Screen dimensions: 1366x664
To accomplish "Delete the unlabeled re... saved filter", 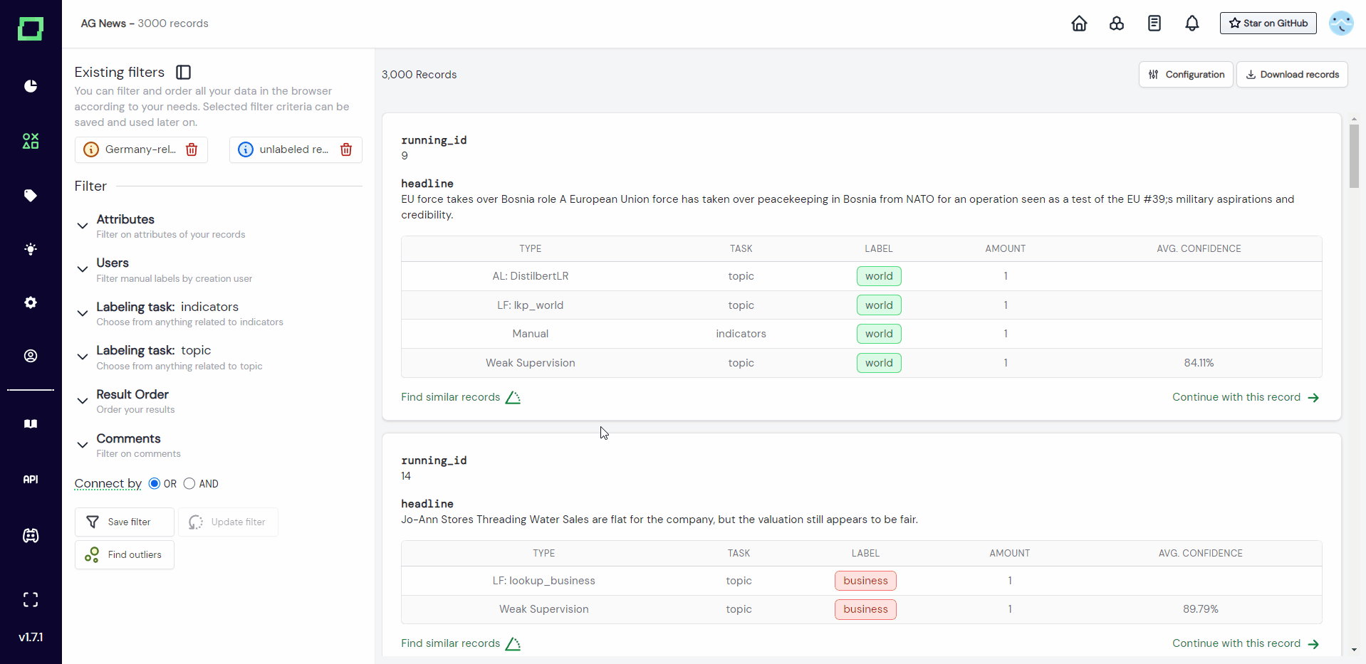I will [346, 149].
